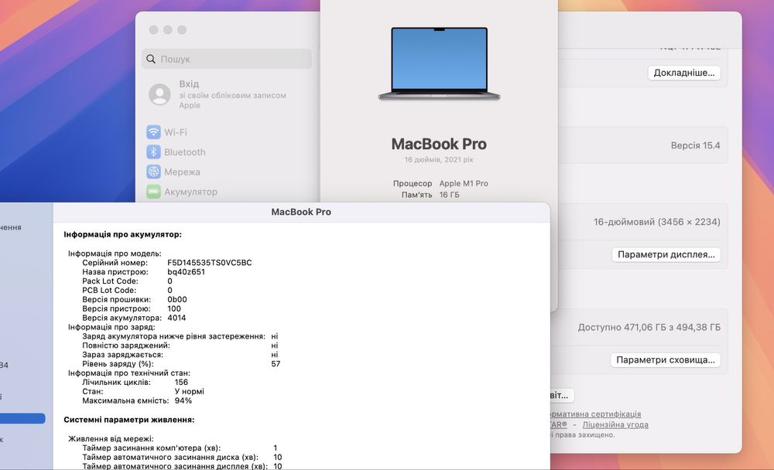Click the Акумулятор battery icon in sidebar
The width and height of the screenshot is (774, 470).
point(153,192)
